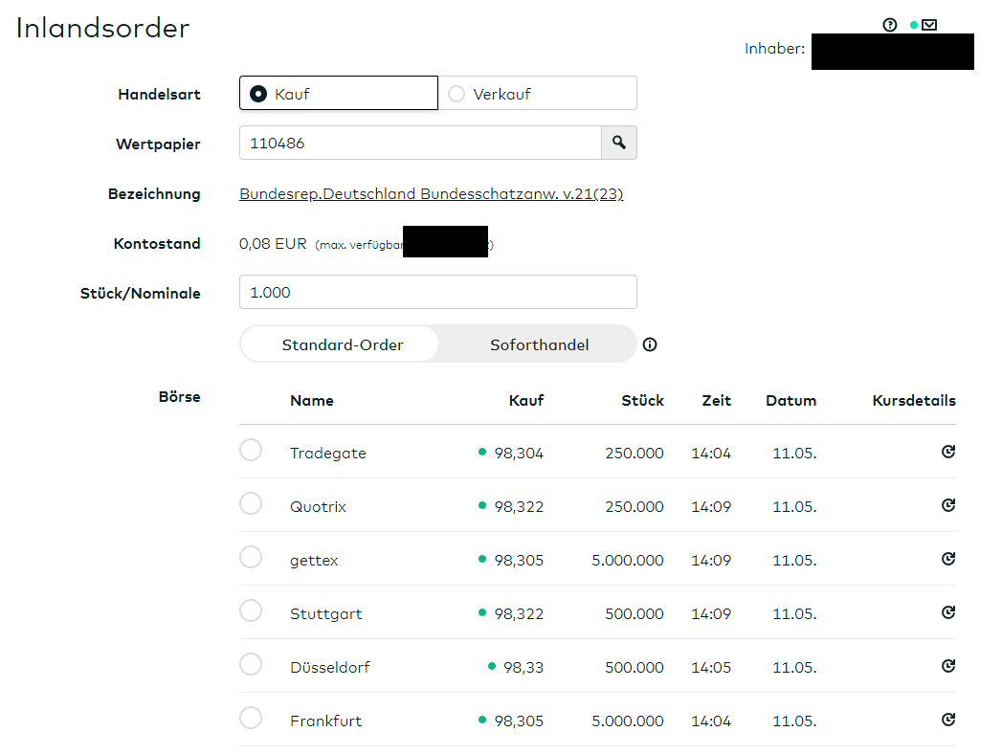Refresh gettex quote details icon
1002x754 pixels.
948,559
